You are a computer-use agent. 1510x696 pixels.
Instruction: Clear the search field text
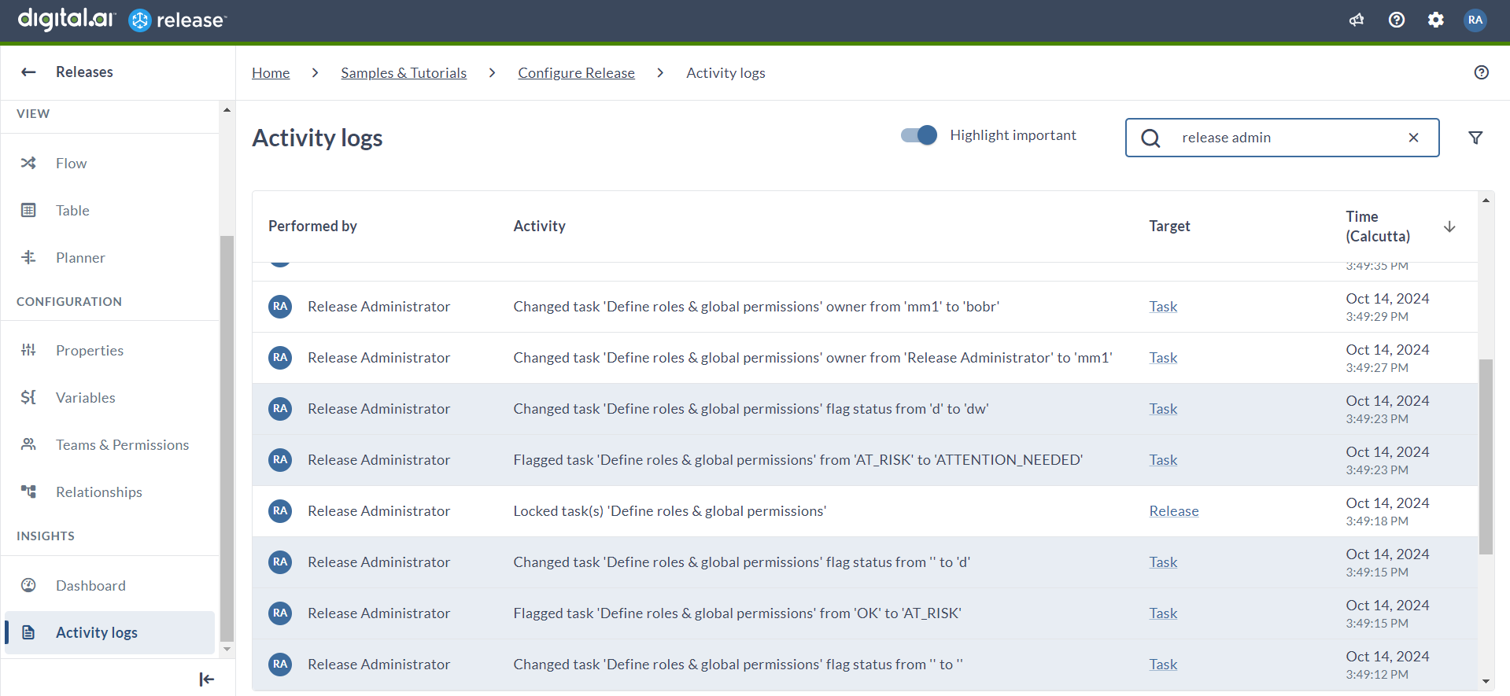1414,138
